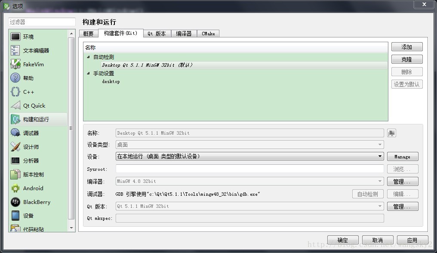Click the sidebar scroll up arrow
This screenshot has height=253, width=437.
pos(71,34)
